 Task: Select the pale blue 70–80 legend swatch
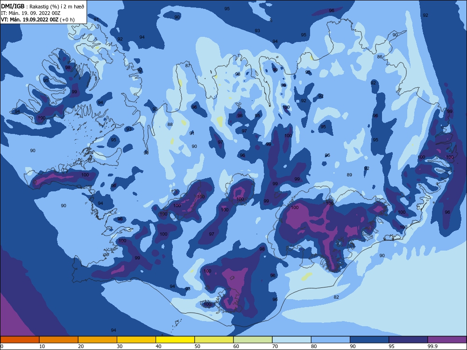click(291, 340)
